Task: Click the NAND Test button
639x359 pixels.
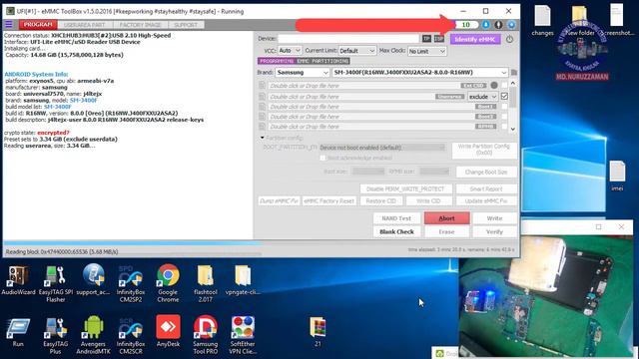Action: click(396, 218)
